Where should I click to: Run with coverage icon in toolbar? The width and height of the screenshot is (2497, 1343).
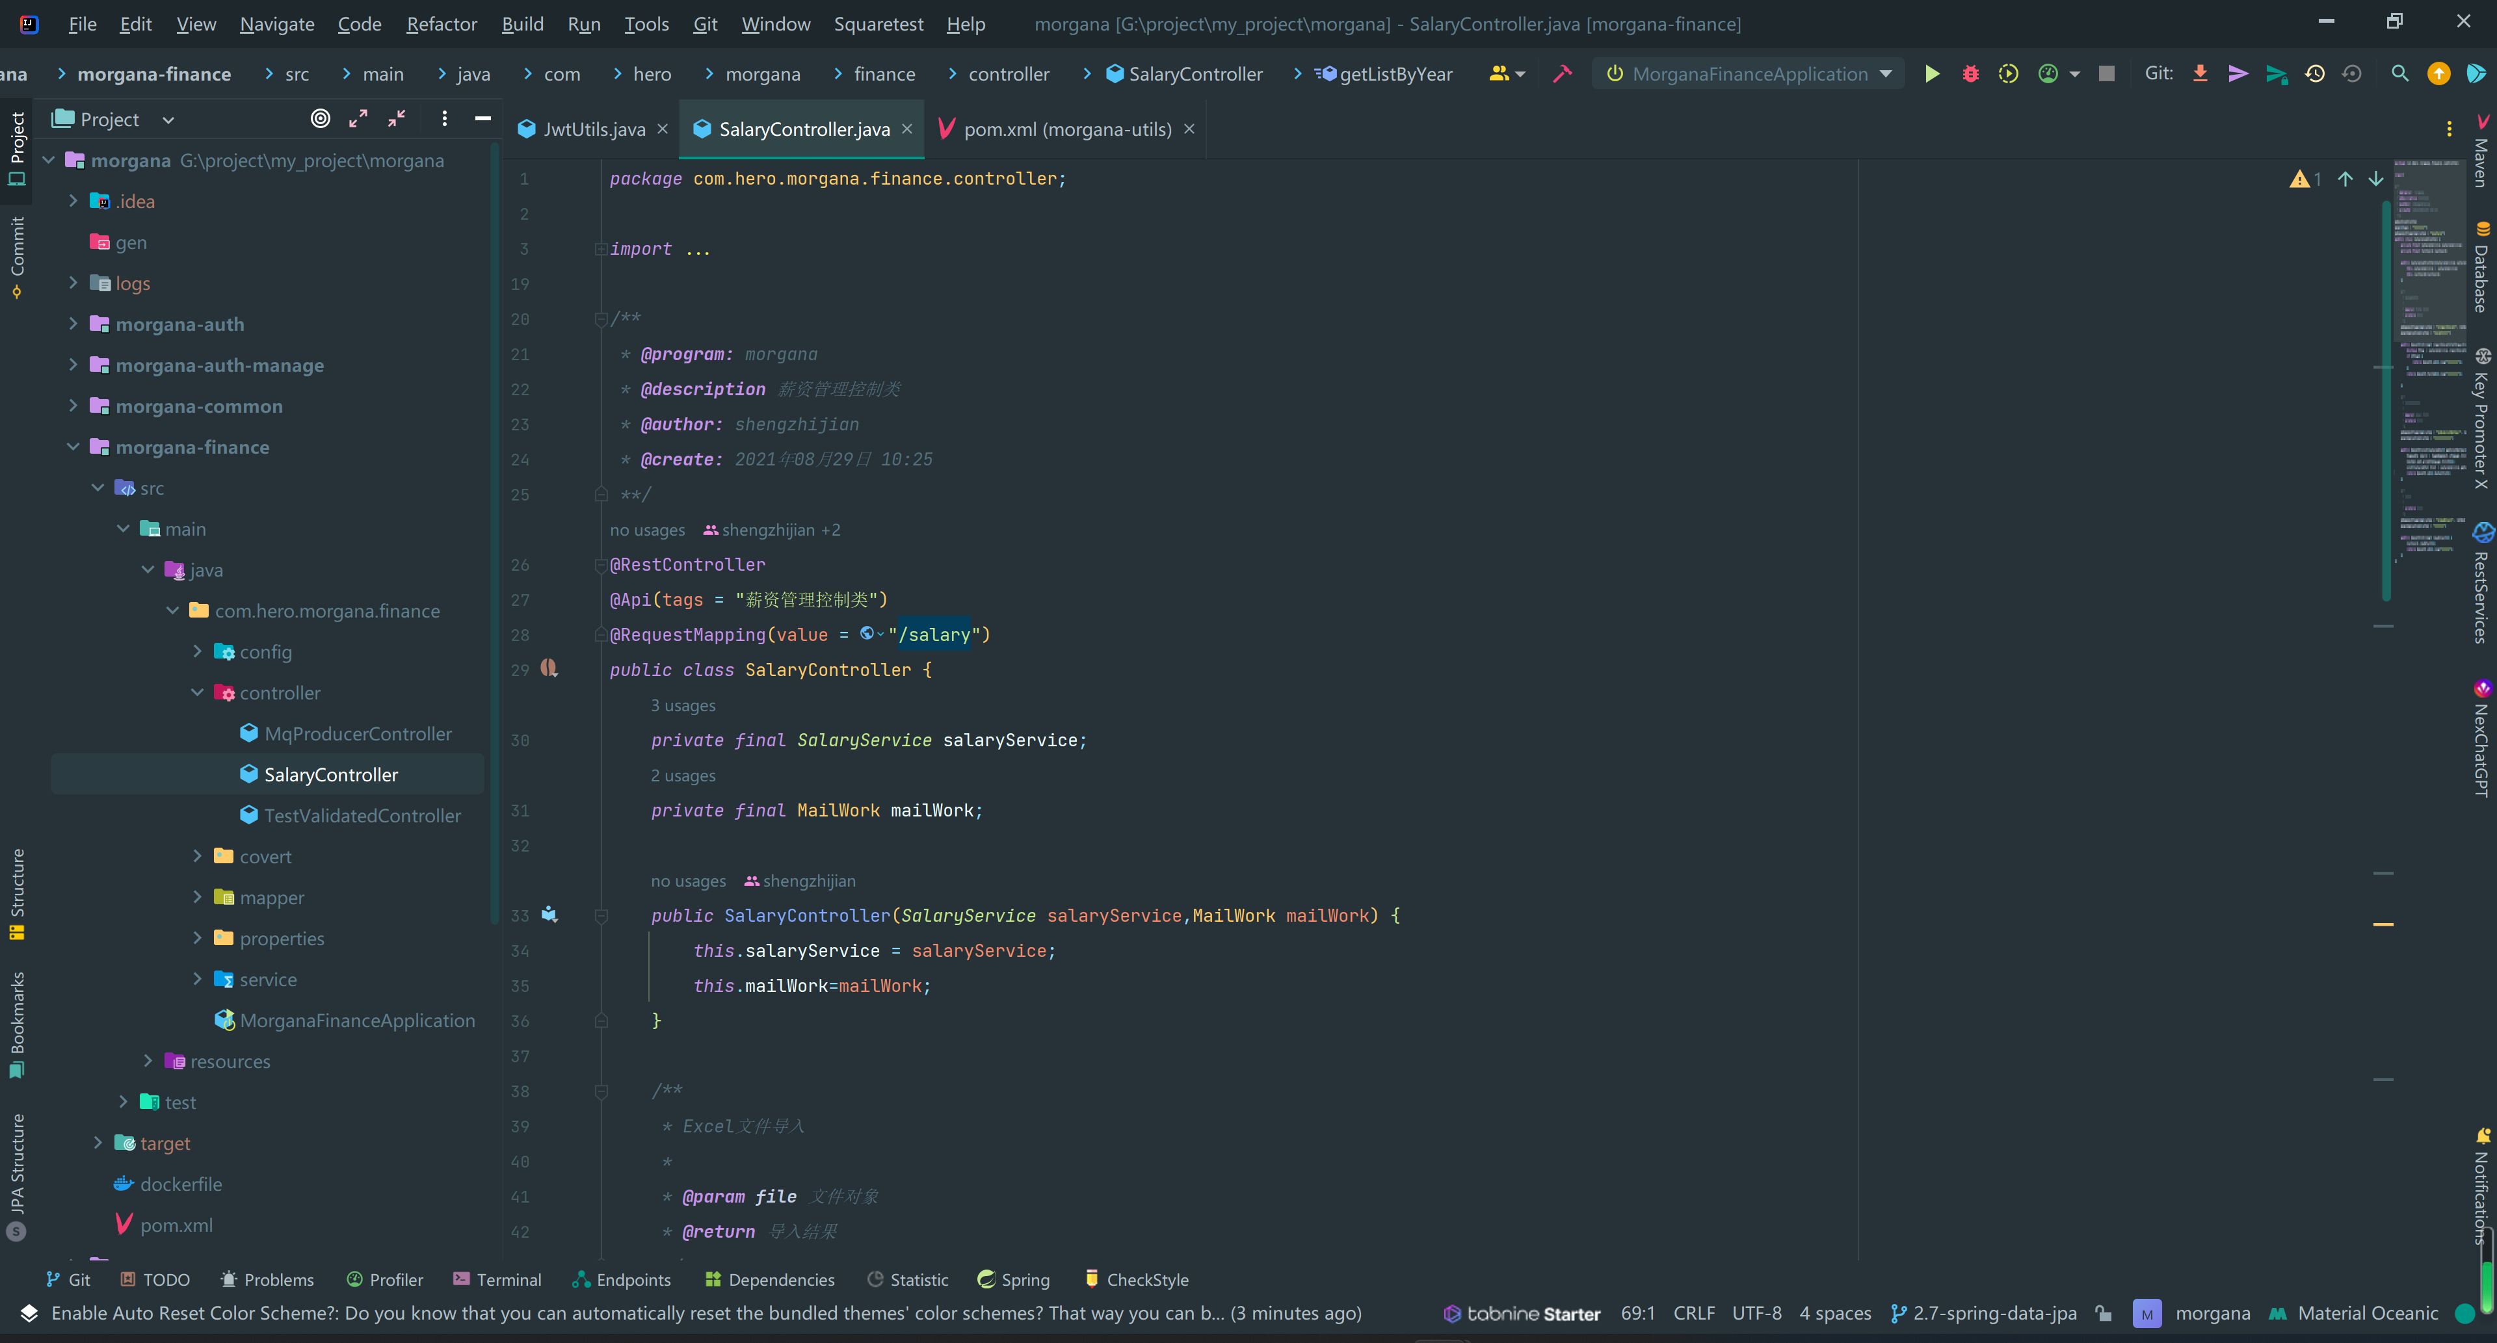[x=2009, y=73]
